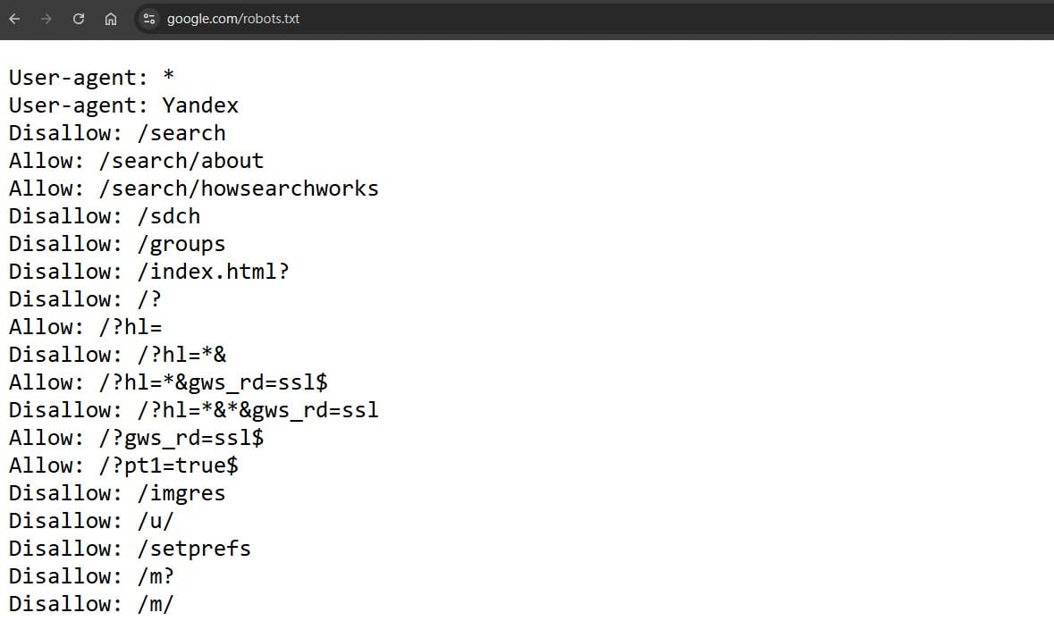The width and height of the screenshot is (1054, 621).
Task: Click the "Allow: /?hl=" line
Action: click(85, 327)
